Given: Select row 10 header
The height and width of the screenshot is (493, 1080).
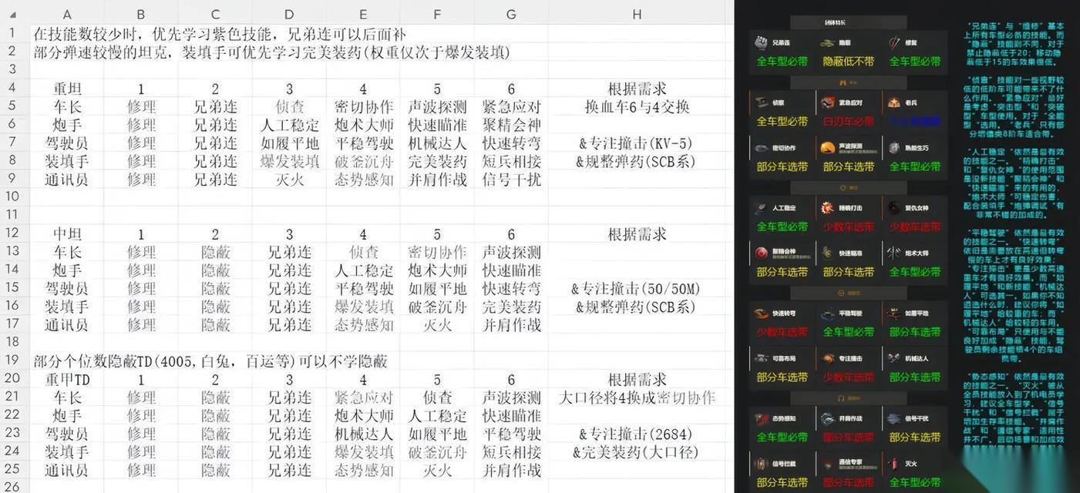Looking at the screenshot, I should (12, 197).
